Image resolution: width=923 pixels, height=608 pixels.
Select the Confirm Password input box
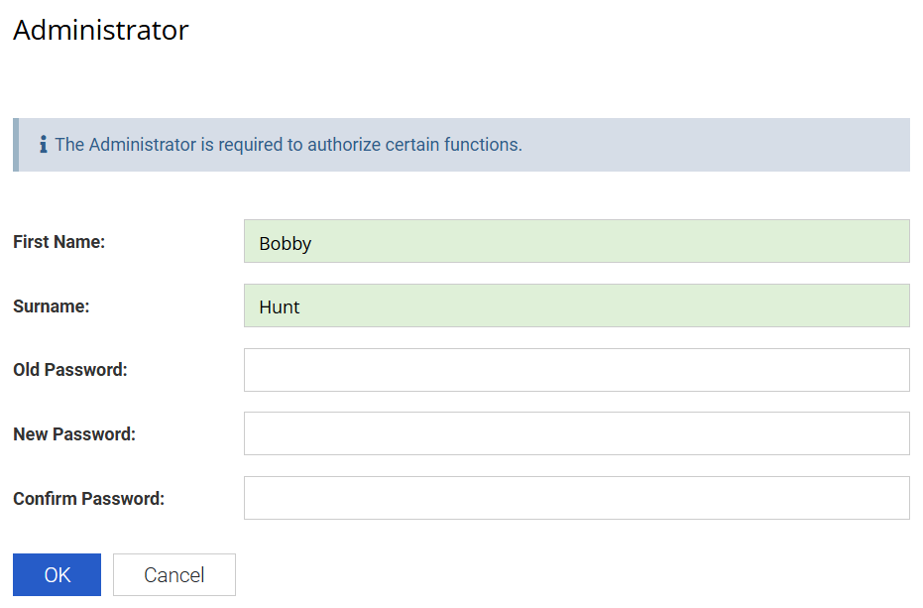(576, 498)
